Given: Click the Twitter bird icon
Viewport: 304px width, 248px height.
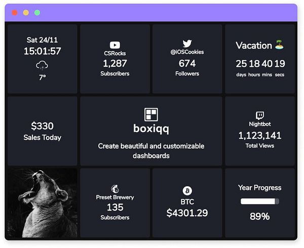Looking at the screenshot, I should pyautogui.click(x=187, y=43).
